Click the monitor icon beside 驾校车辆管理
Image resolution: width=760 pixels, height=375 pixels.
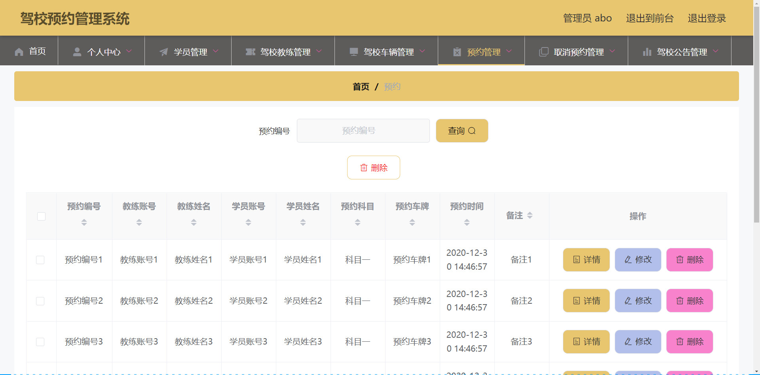(x=354, y=52)
